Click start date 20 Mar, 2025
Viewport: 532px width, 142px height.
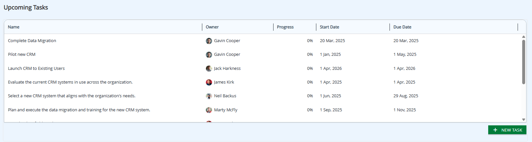coord(332,41)
